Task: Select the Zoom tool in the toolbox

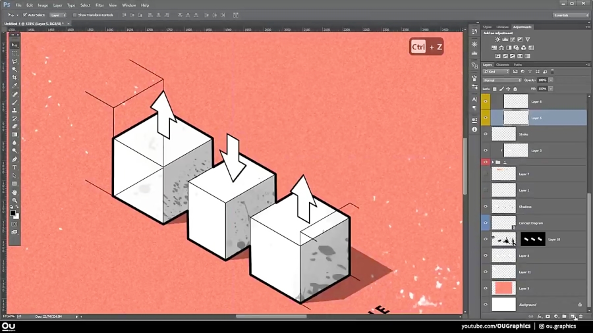Action: click(x=14, y=200)
